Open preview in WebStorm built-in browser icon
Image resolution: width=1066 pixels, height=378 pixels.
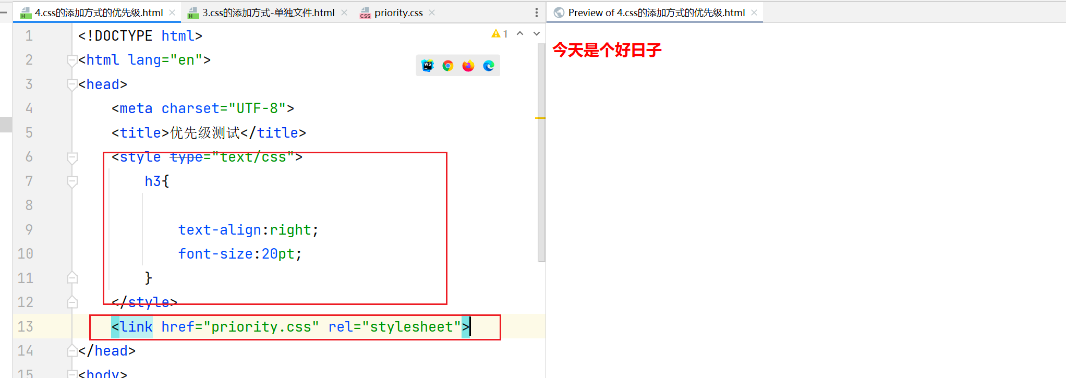pyautogui.click(x=428, y=66)
